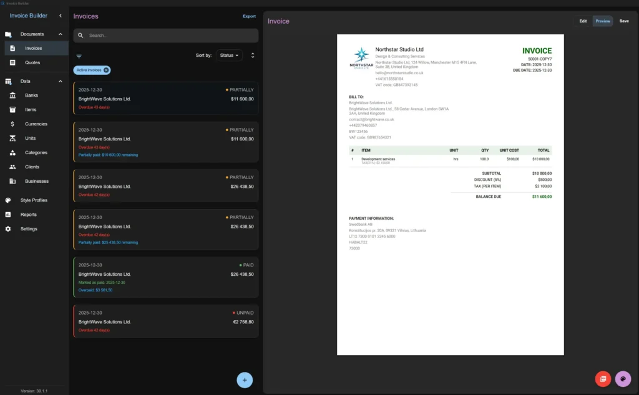The image size is (639, 395).
Task: Collapse the Data section
Action: 60,80
